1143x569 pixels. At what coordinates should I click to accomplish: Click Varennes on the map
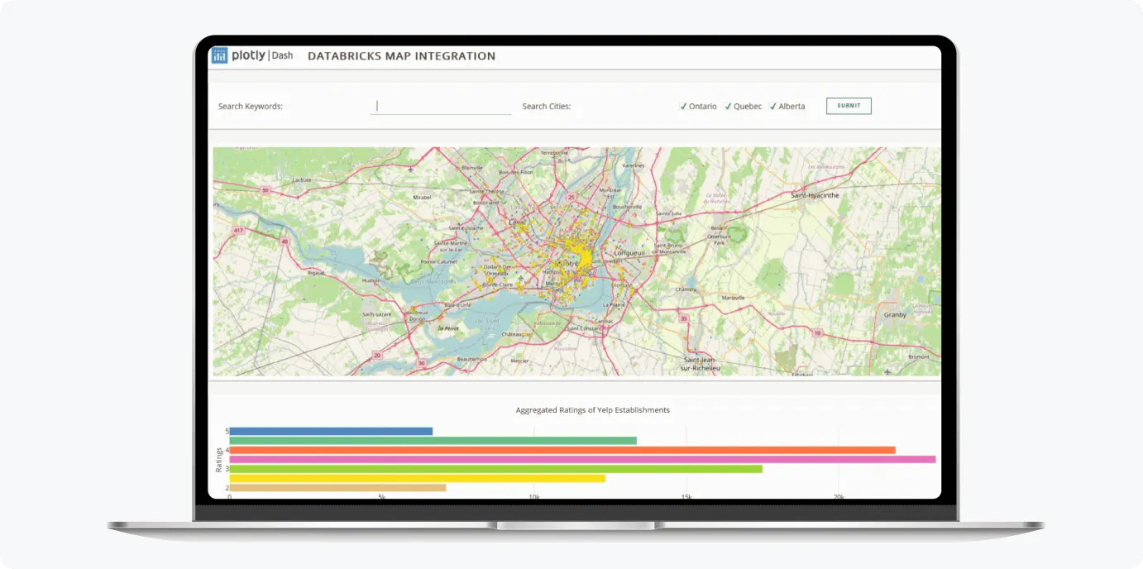click(633, 165)
